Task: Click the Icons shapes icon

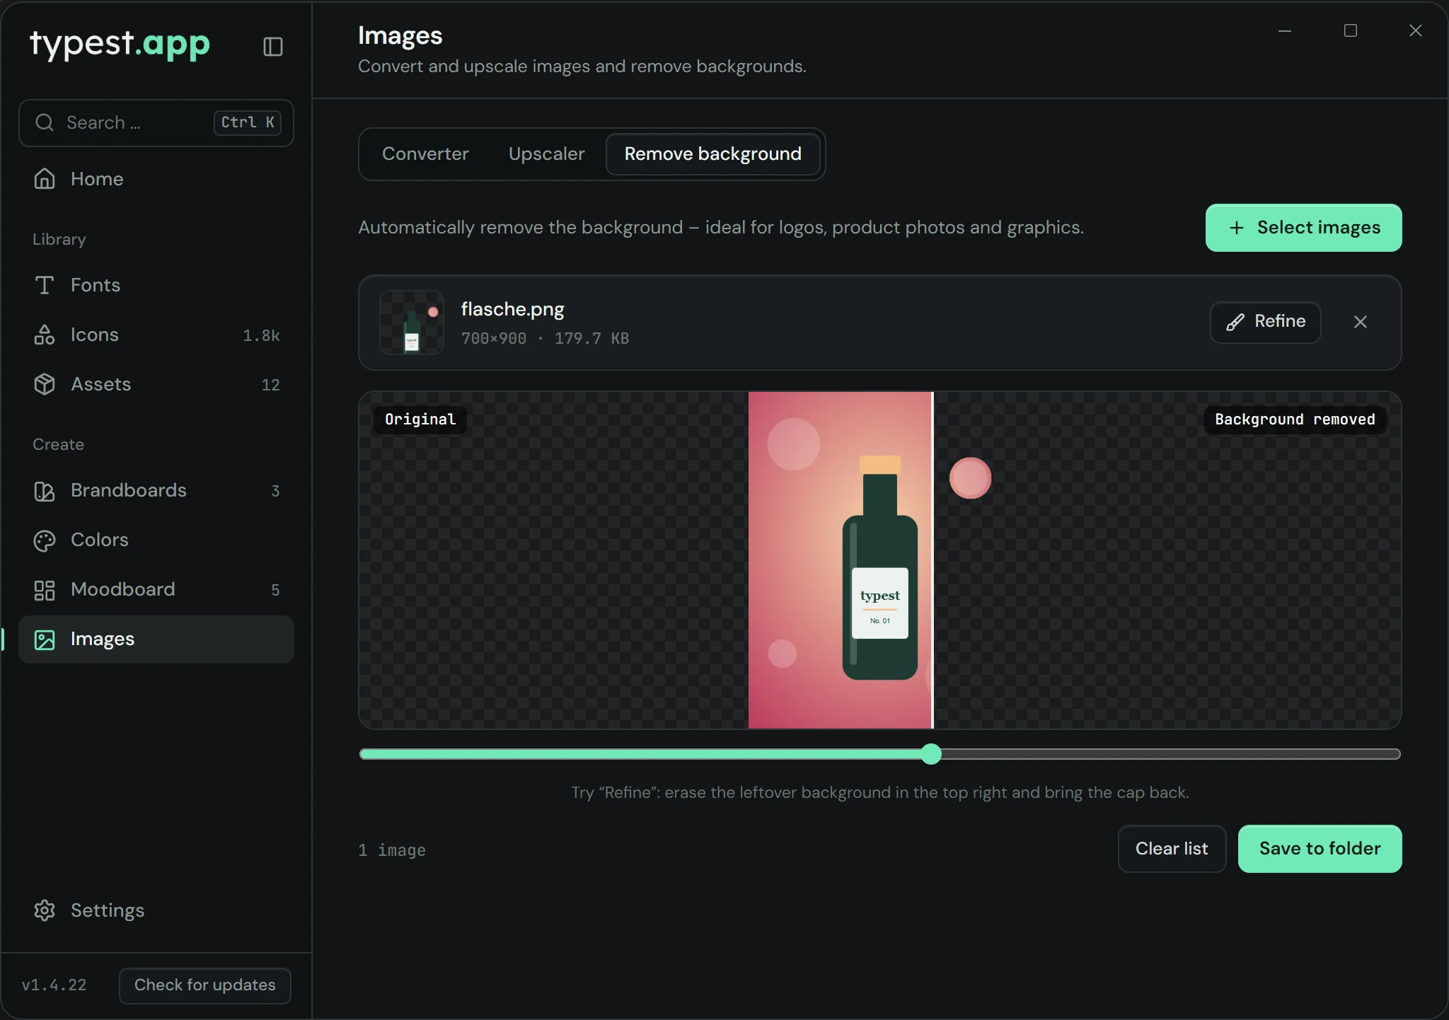Action: coord(45,335)
